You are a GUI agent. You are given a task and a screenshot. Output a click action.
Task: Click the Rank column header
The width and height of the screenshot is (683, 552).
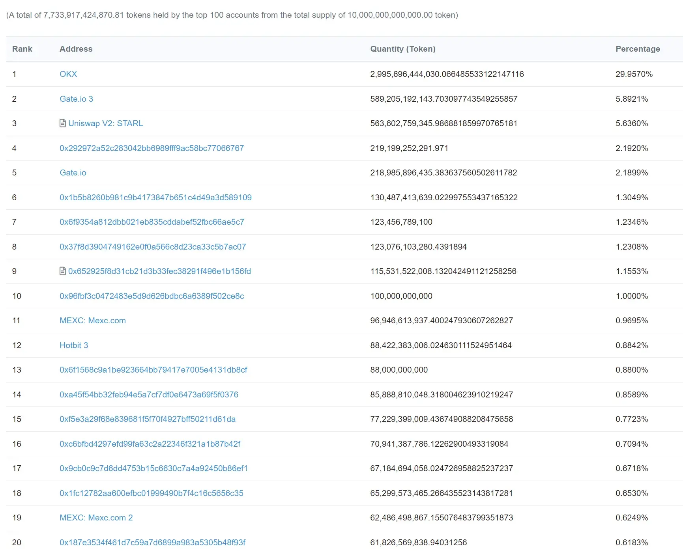point(22,49)
